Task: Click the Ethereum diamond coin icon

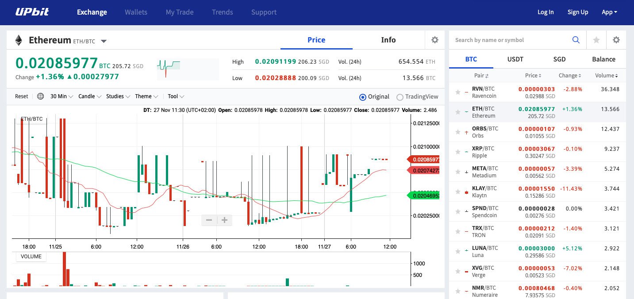Action: (19, 40)
